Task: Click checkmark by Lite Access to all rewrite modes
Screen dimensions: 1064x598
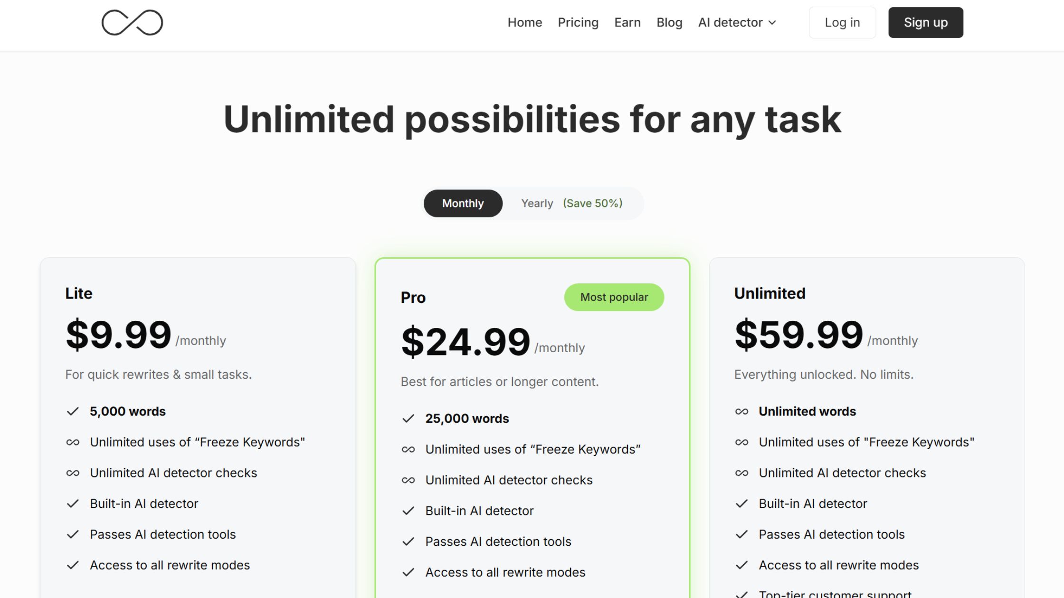Action: coord(73,565)
